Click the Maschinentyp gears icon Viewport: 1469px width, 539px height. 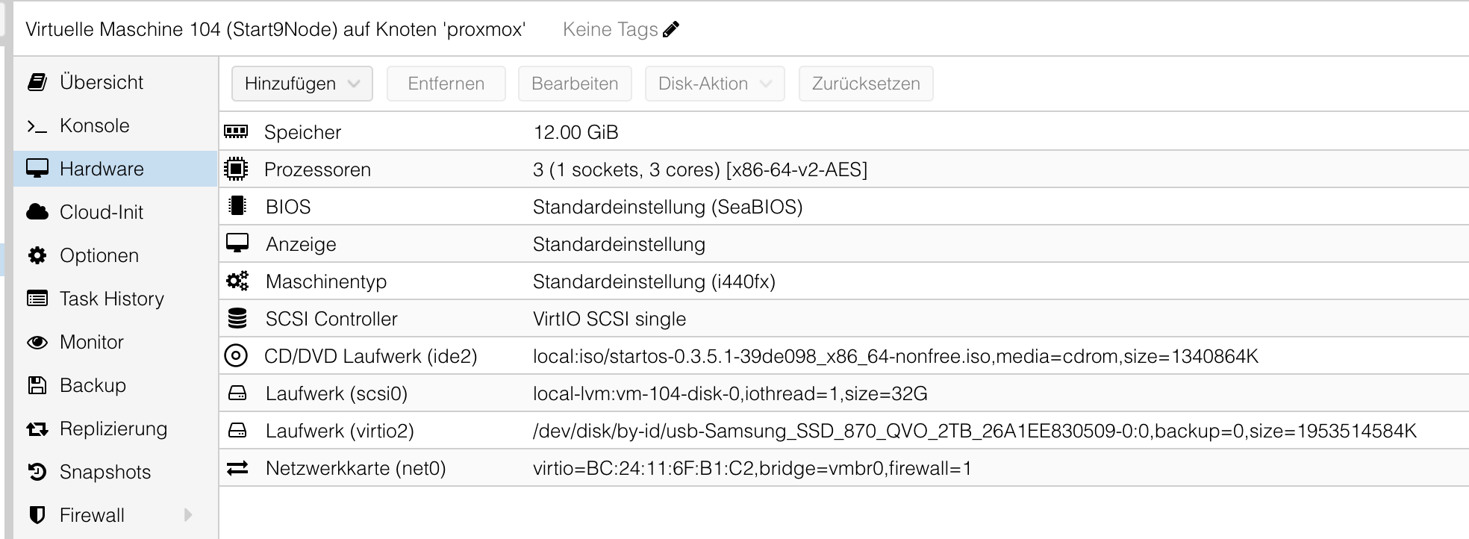pyautogui.click(x=237, y=281)
